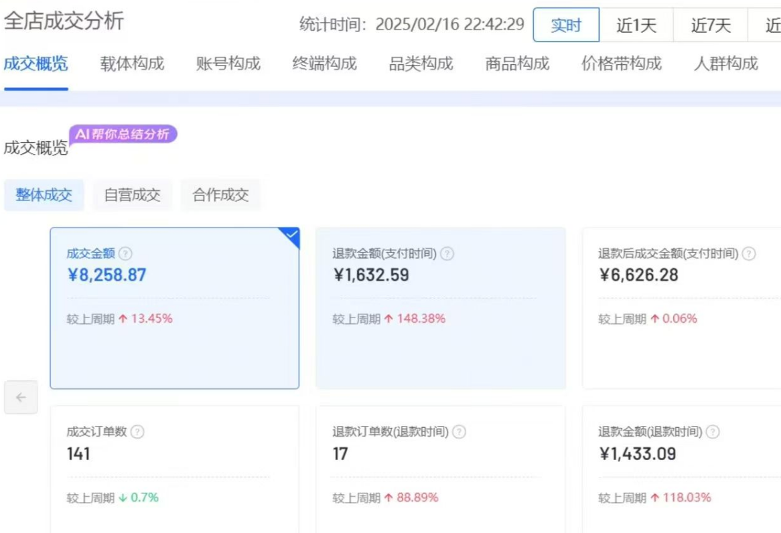This screenshot has height=533, width=781.
Task: Choose the 近7天 time range
Action: tap(710, 25)
